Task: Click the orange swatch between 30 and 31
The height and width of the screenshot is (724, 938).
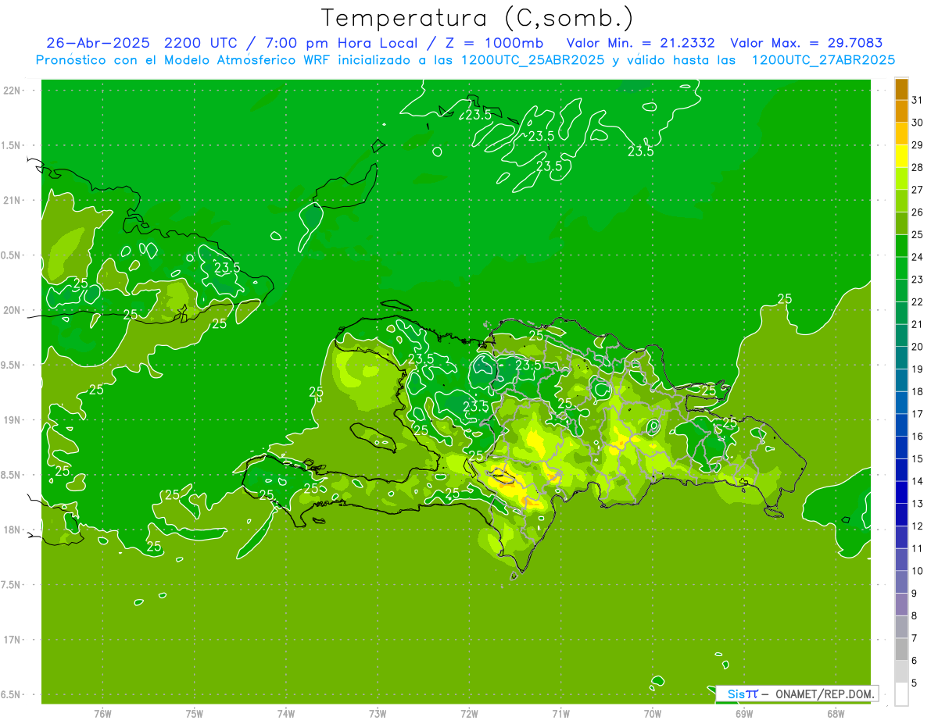Action: (901, 112)
